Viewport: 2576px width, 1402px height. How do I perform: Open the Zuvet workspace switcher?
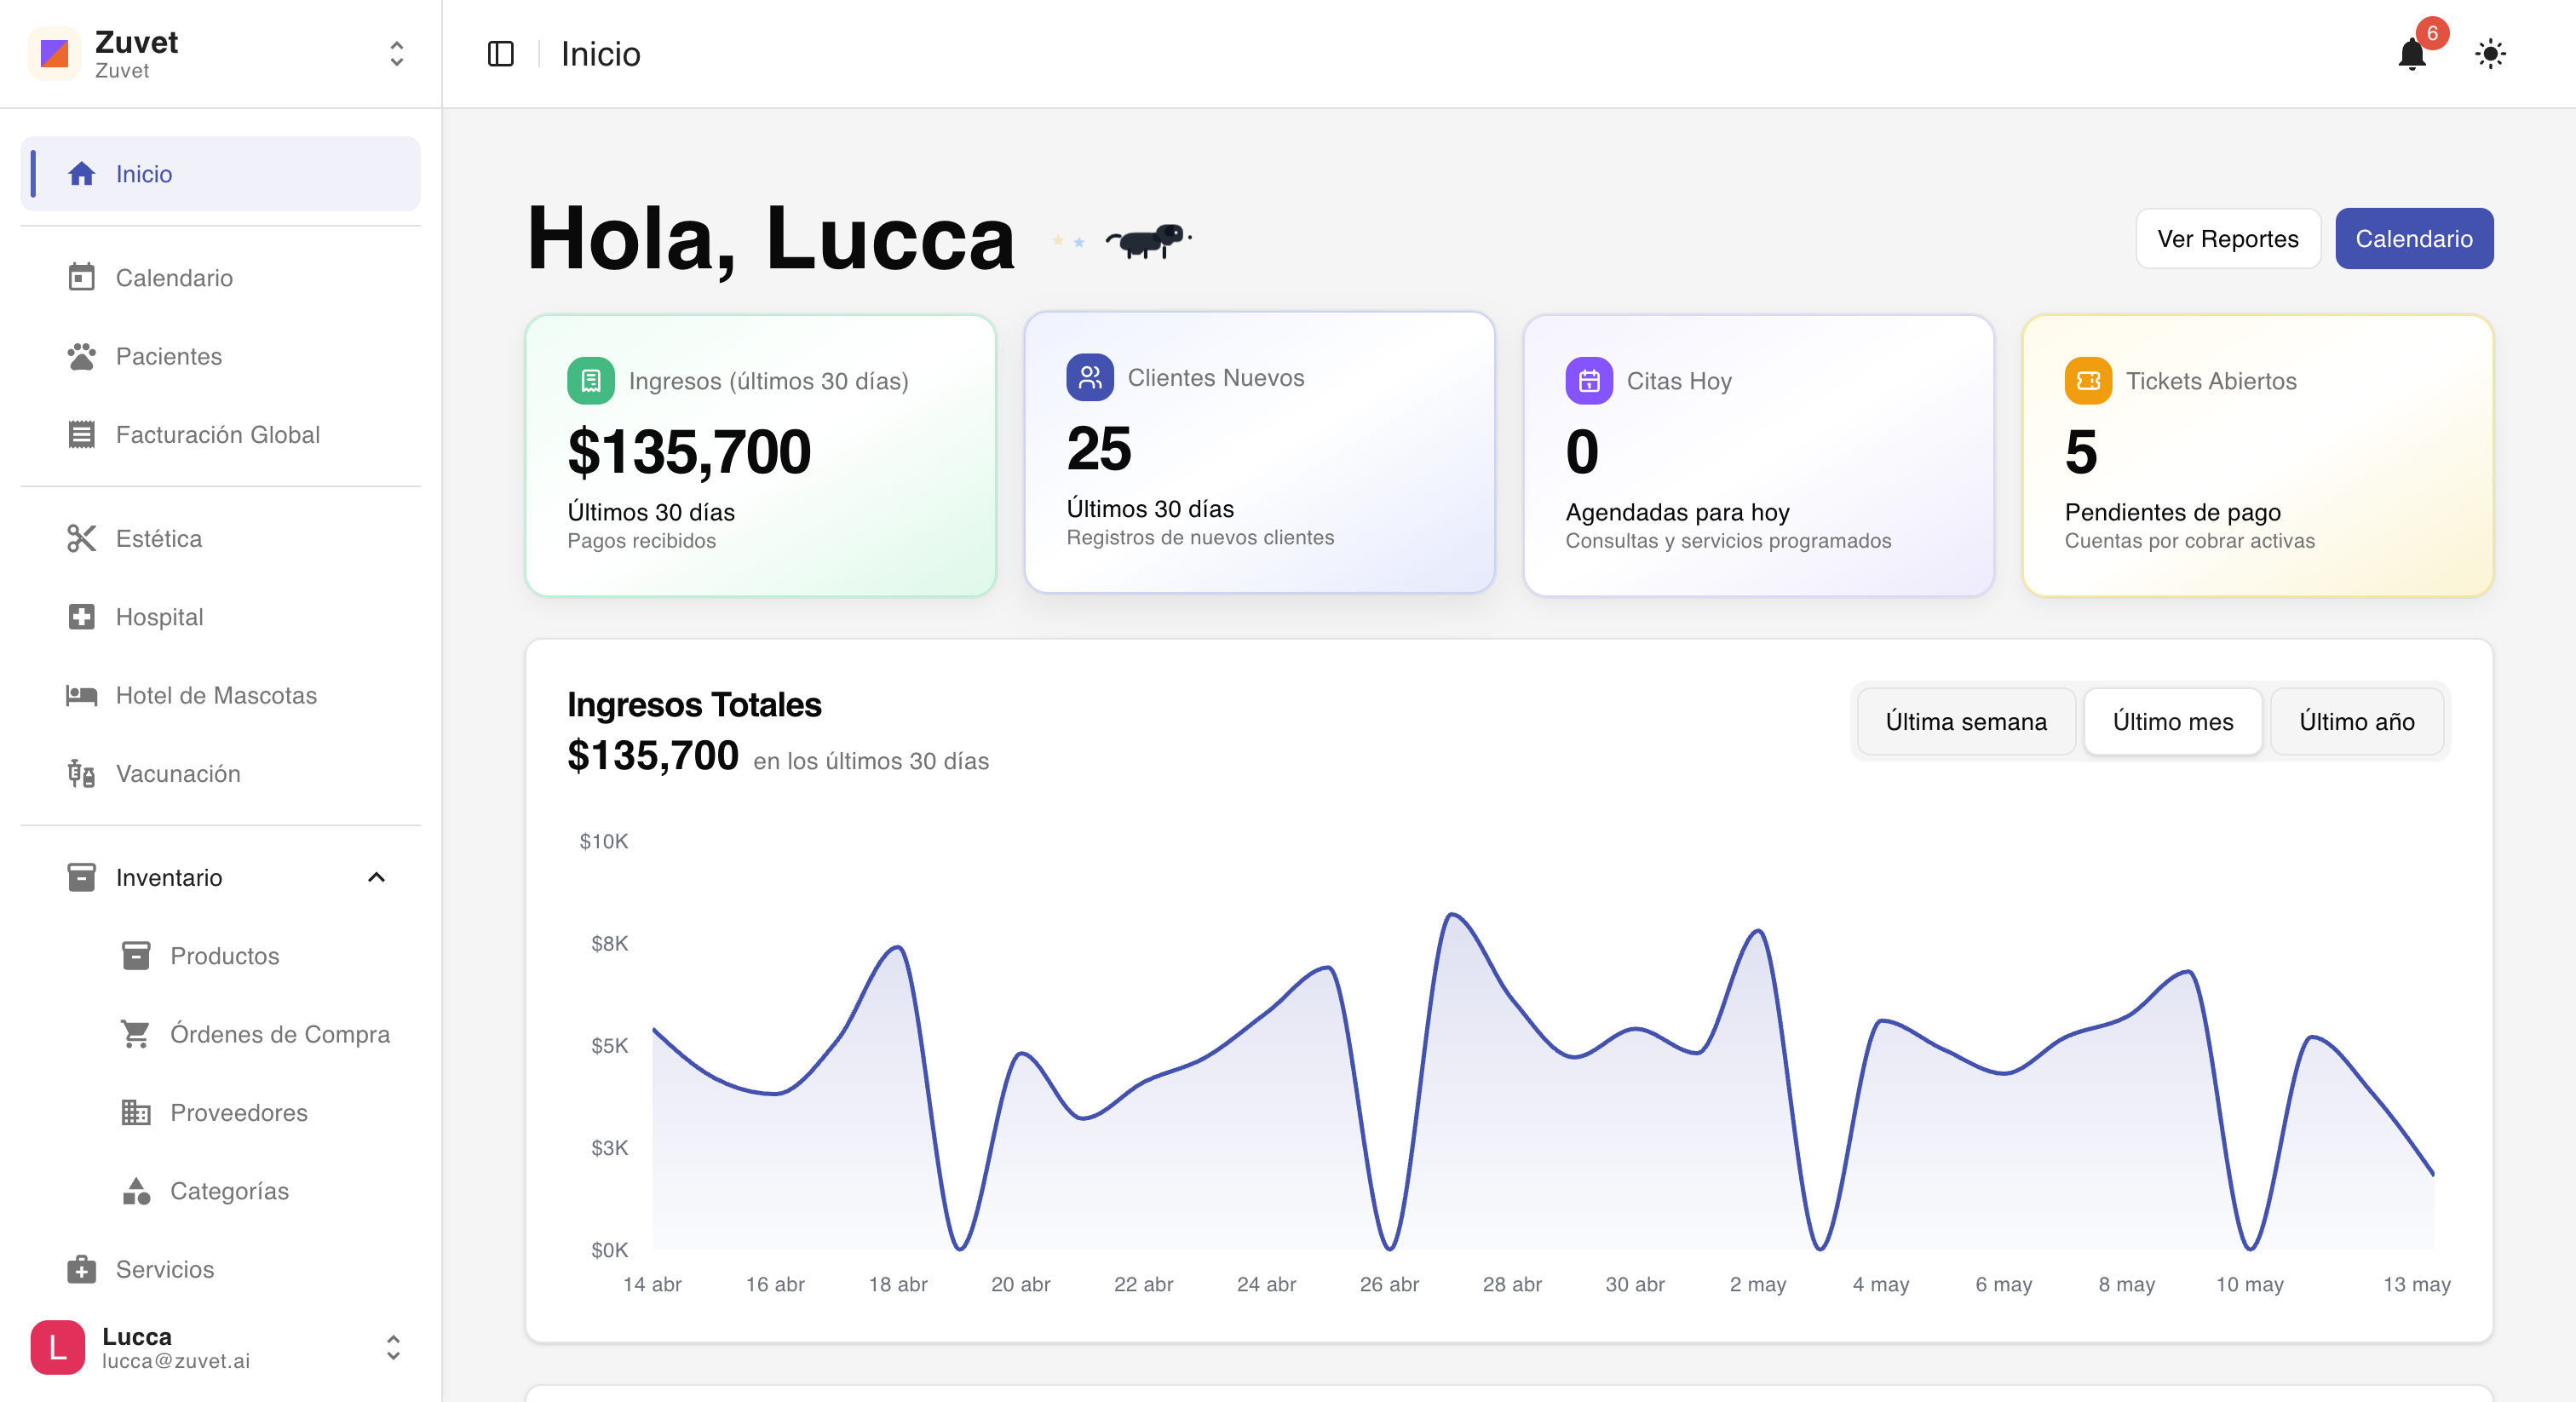click(x=220, y=54)
